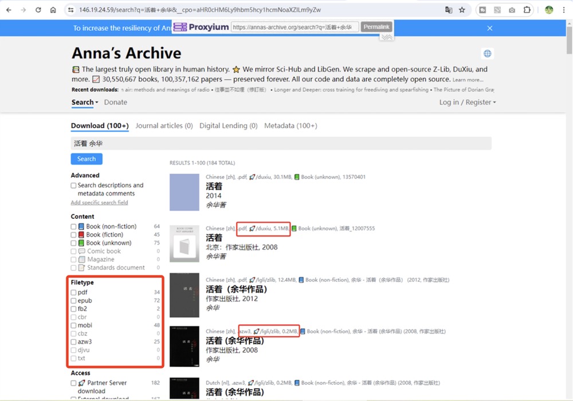Open the user profile avatar

pos(549,10)
